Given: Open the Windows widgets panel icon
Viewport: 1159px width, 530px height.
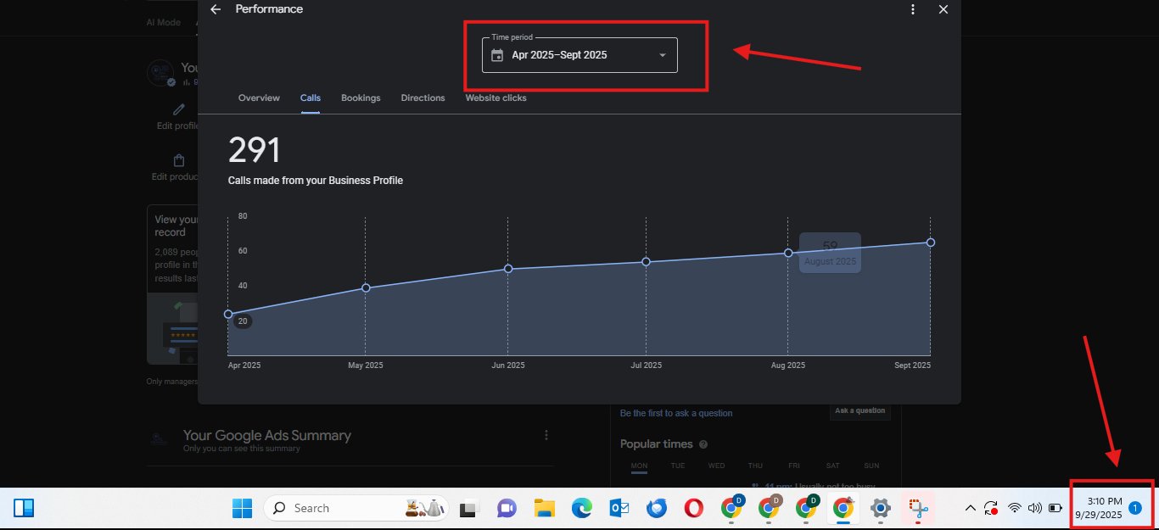Looking at the screenshot, I should (24, 508).
